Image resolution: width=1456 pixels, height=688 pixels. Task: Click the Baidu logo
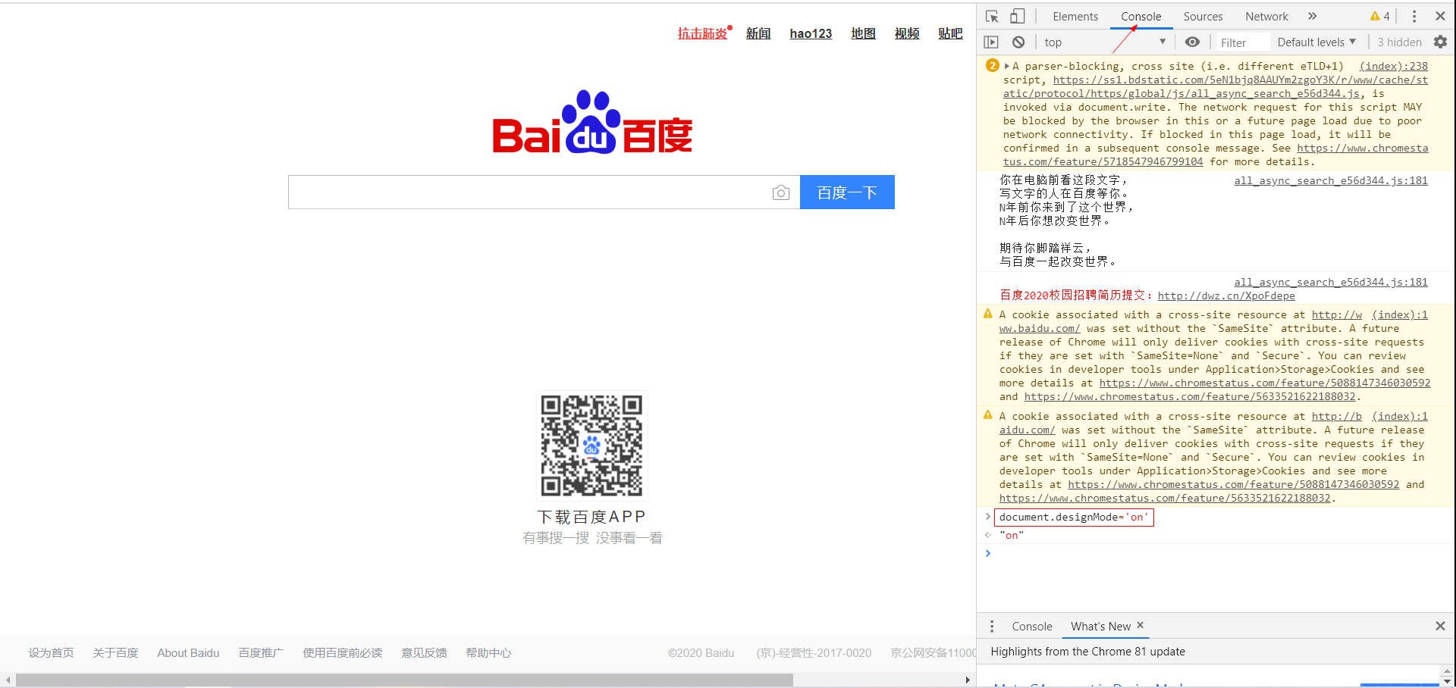click(x=591, y=127)
